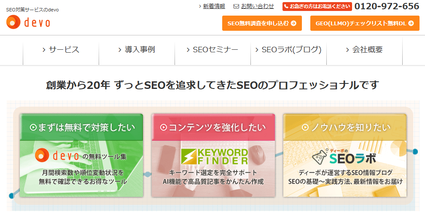Open the ノウハウを知りたい yellow card
This screenshot has width=425, height=220.
[x=344, y=155]
